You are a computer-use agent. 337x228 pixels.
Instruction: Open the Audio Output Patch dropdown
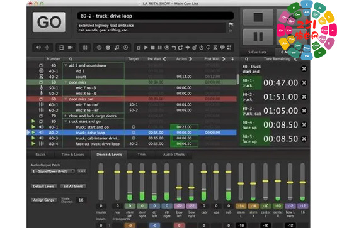click(53, 171)
